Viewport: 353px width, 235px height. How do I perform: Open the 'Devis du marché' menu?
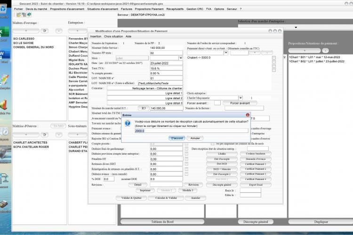[36, 9]
